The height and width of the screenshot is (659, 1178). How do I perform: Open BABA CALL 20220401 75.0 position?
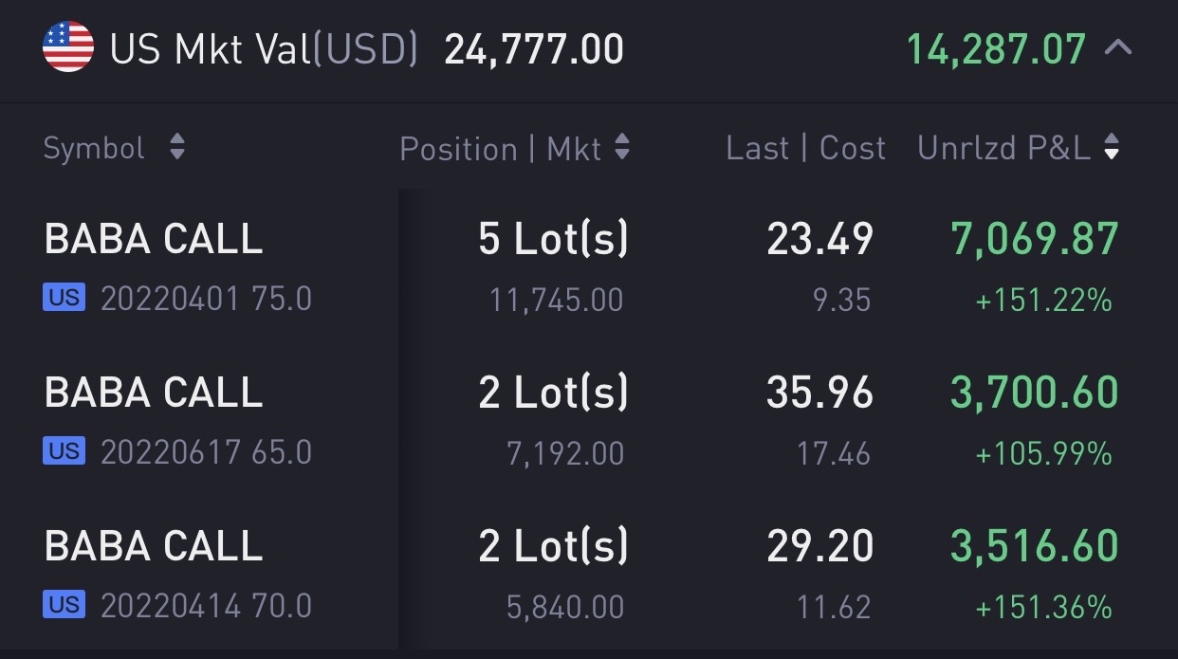(589, 265)
